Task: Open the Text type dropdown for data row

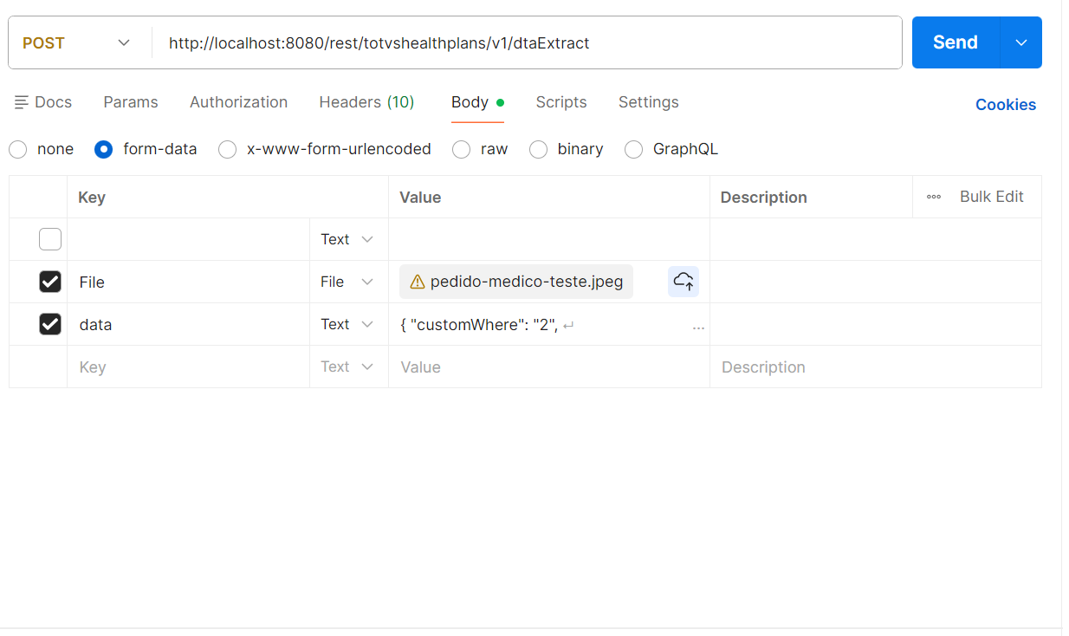Action: (347, 324)
